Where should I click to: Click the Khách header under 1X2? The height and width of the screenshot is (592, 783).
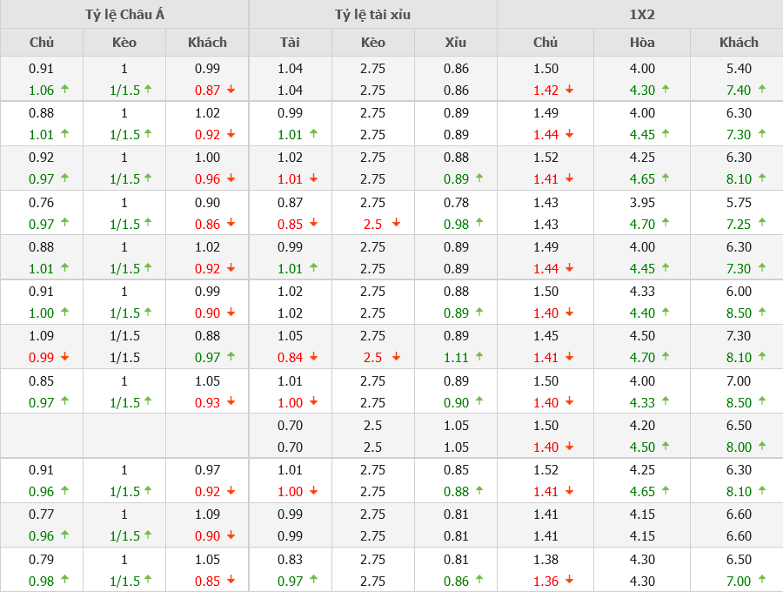tap(739, 42)
